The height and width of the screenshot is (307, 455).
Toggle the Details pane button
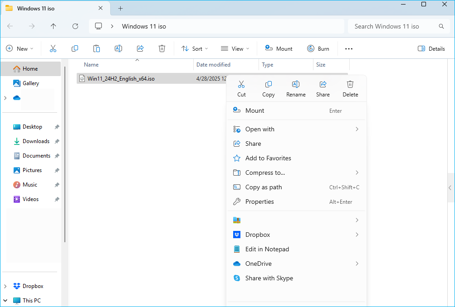[x=431, y=48]
